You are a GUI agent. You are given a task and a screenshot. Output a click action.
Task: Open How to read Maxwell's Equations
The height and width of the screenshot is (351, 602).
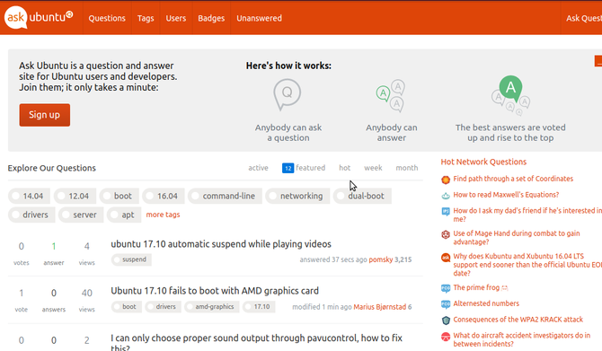(506, 195)
